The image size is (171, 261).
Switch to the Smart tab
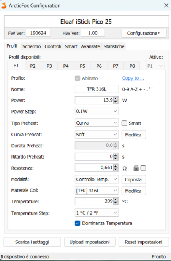click(71, 46)
